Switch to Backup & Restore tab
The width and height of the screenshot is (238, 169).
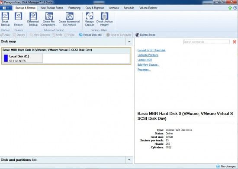(x=26, y=8)
